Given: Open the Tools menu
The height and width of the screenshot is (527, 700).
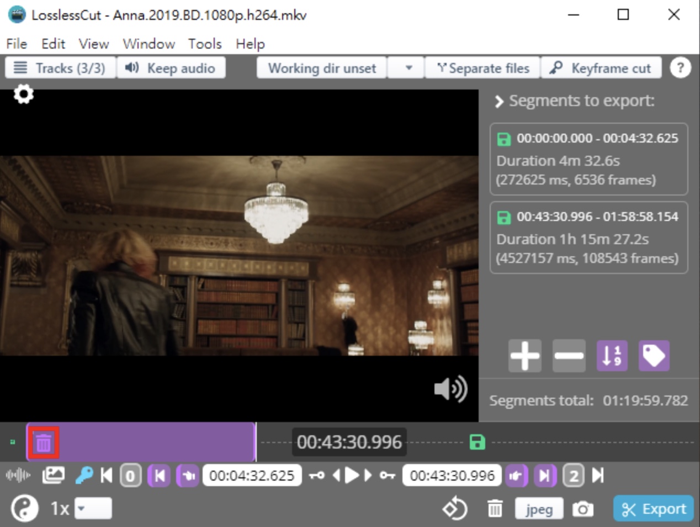Looking at the screenshot, I should (205, 44).
